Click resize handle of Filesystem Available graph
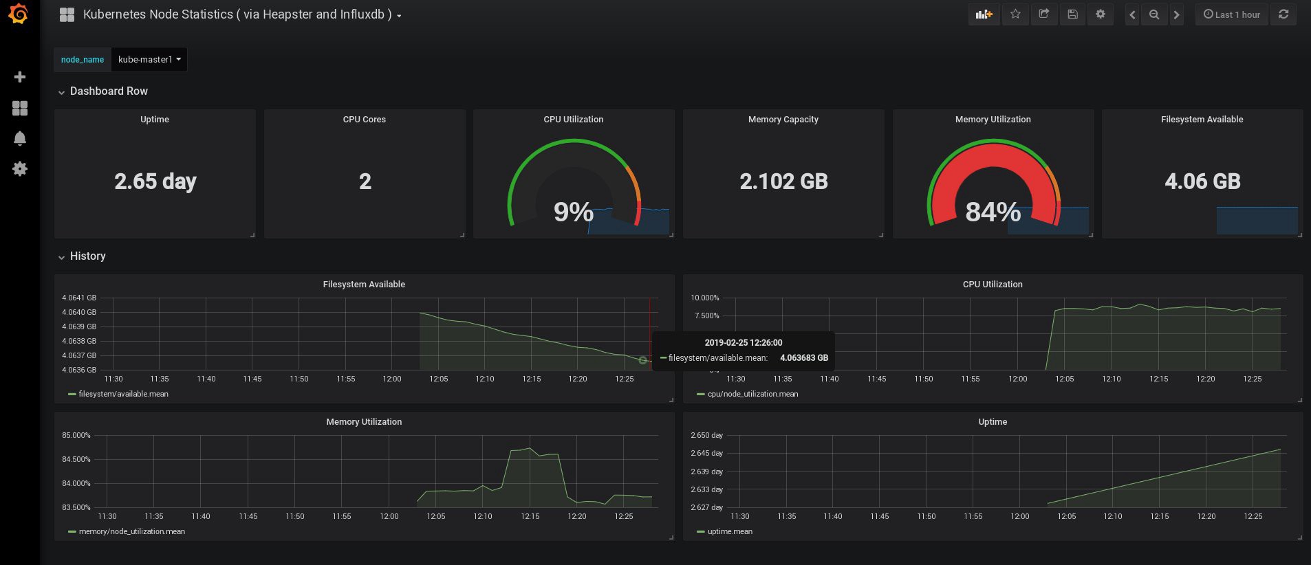Viewport: 1311px width, 565px height. 671,400
